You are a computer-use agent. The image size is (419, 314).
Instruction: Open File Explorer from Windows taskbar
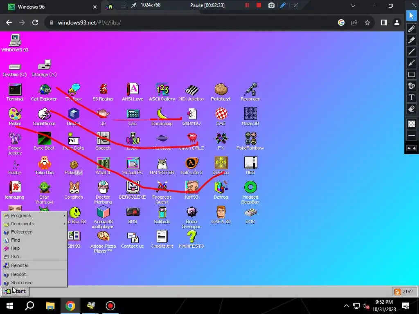[x=50, y=306]
